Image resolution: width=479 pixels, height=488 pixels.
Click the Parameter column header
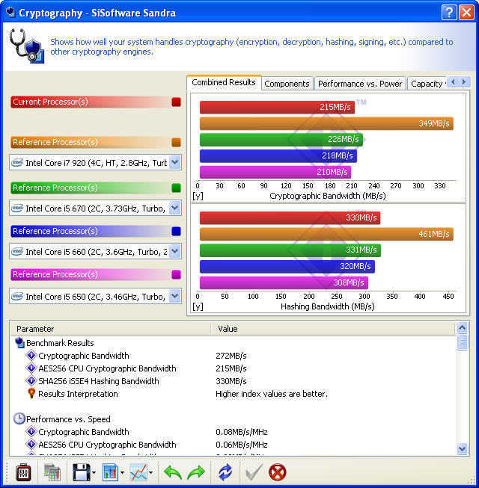click(111, 329)
